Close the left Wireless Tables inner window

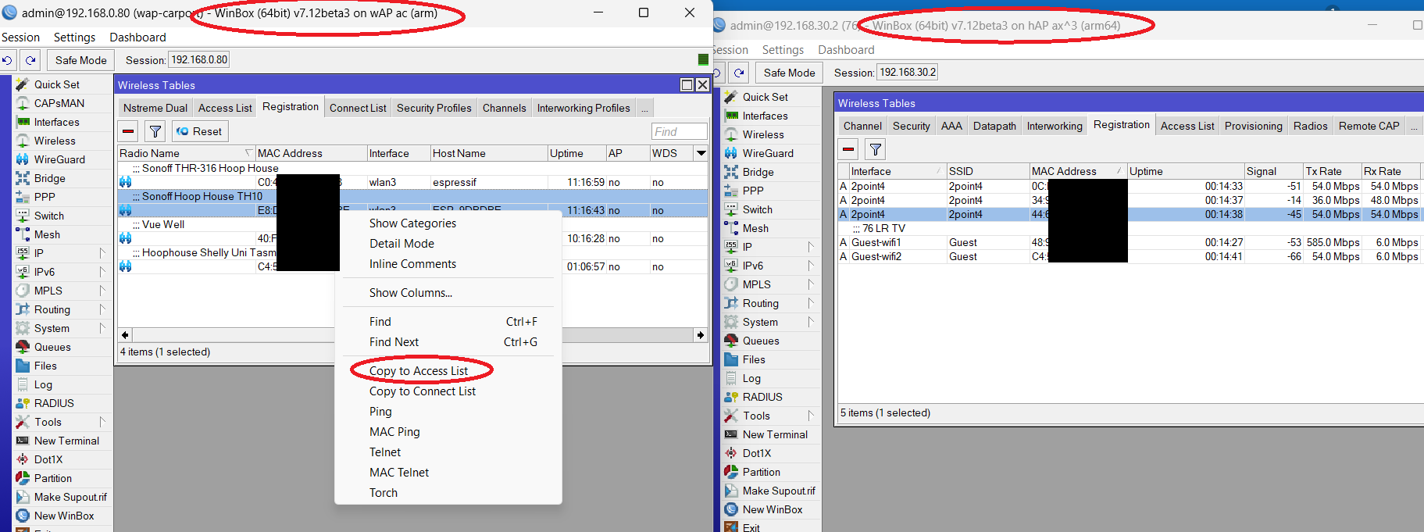(702, 85)
